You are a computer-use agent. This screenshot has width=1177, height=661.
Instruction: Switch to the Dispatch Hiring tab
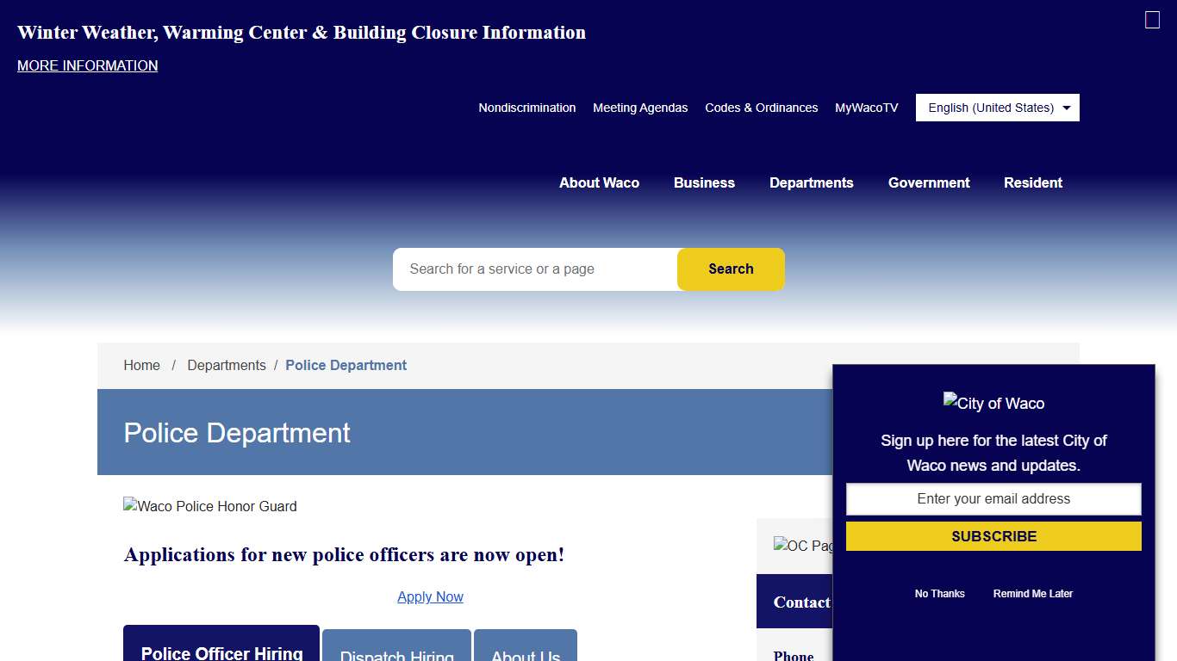pos(396,650)
